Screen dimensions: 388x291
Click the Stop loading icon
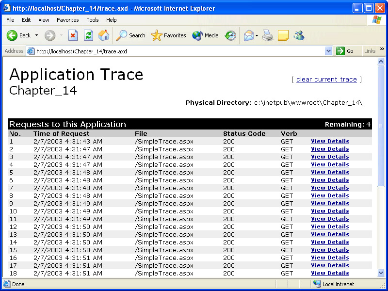pyautogui.click(x=73, y=35)
